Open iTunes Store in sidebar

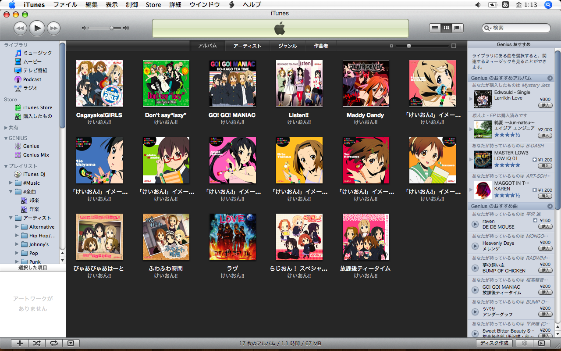[x=33, y=107]
